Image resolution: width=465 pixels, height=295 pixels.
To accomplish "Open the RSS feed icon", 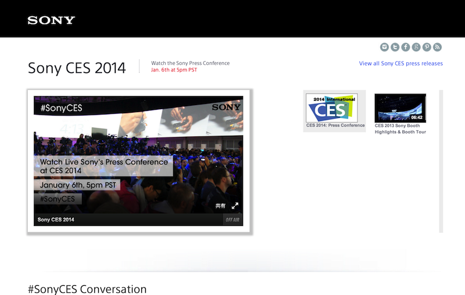I will click(438, 47).
